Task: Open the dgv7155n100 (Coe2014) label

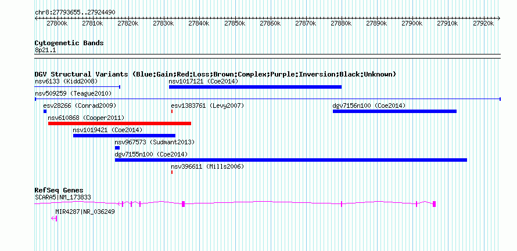Action: (151, 154)
